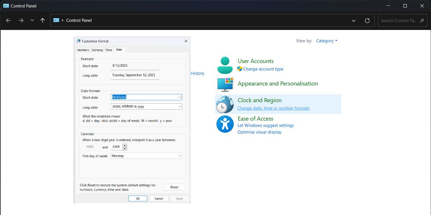Click the forward navigation arrow
The image size is (431, 215).
pyautogui.click(x=21, y=20)
